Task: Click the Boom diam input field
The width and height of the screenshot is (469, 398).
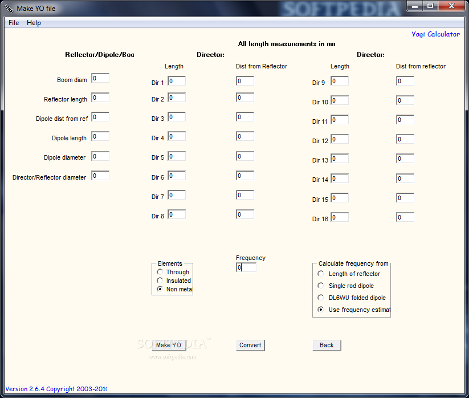Action: 100,78
